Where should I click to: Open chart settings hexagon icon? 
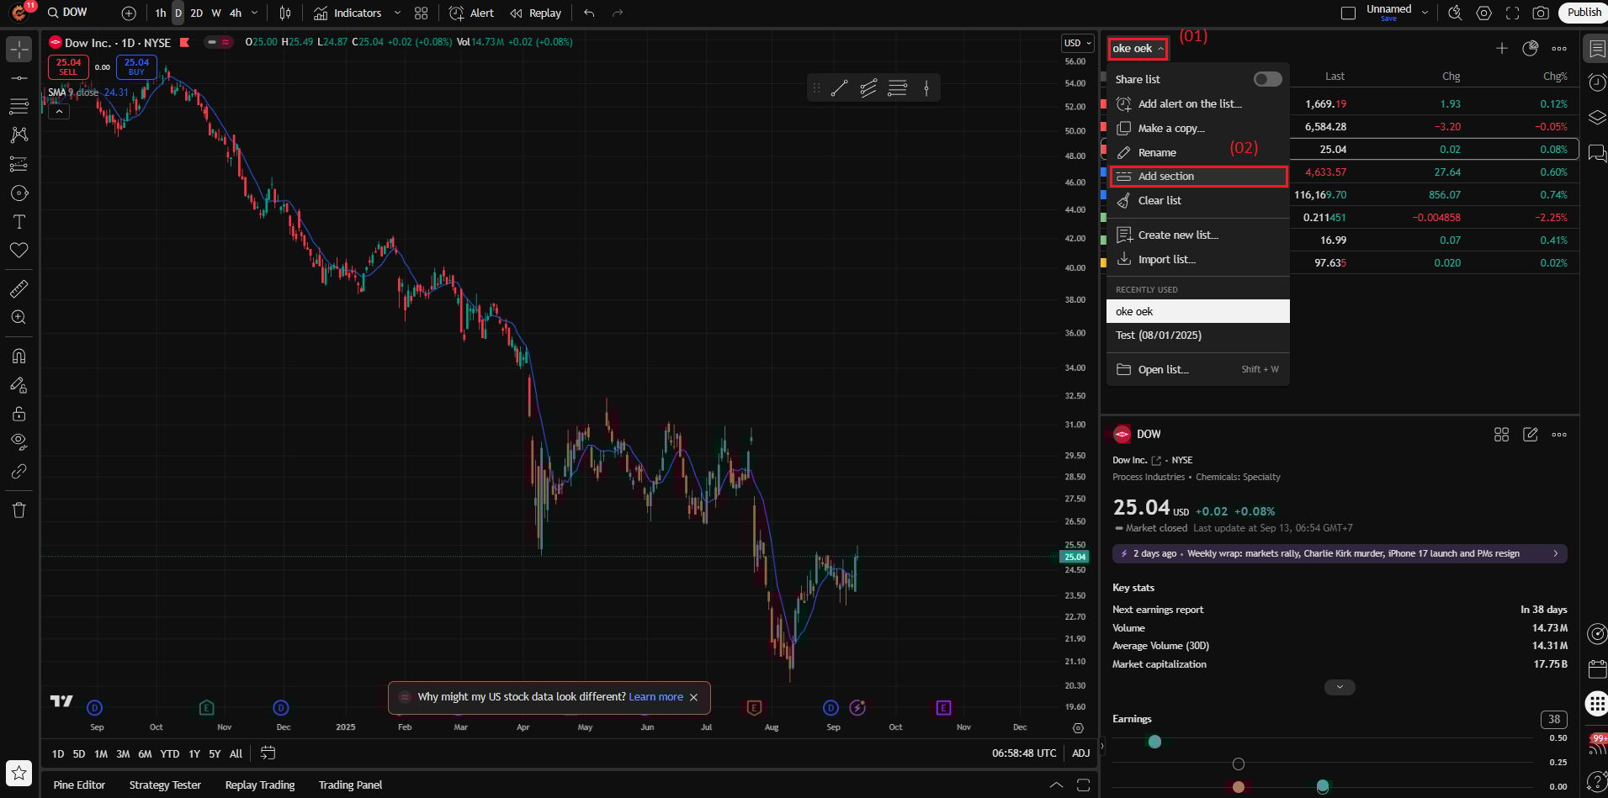(1484, 13)
